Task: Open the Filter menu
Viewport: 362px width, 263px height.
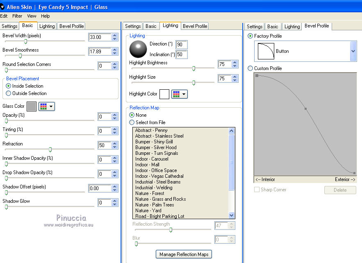Action: 17,16
